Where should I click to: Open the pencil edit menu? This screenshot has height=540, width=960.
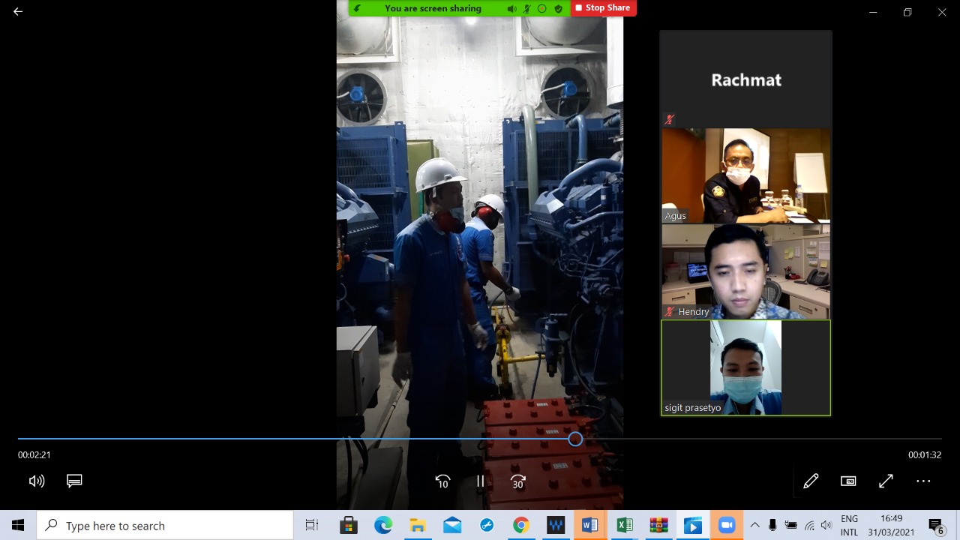pos(811,481)
